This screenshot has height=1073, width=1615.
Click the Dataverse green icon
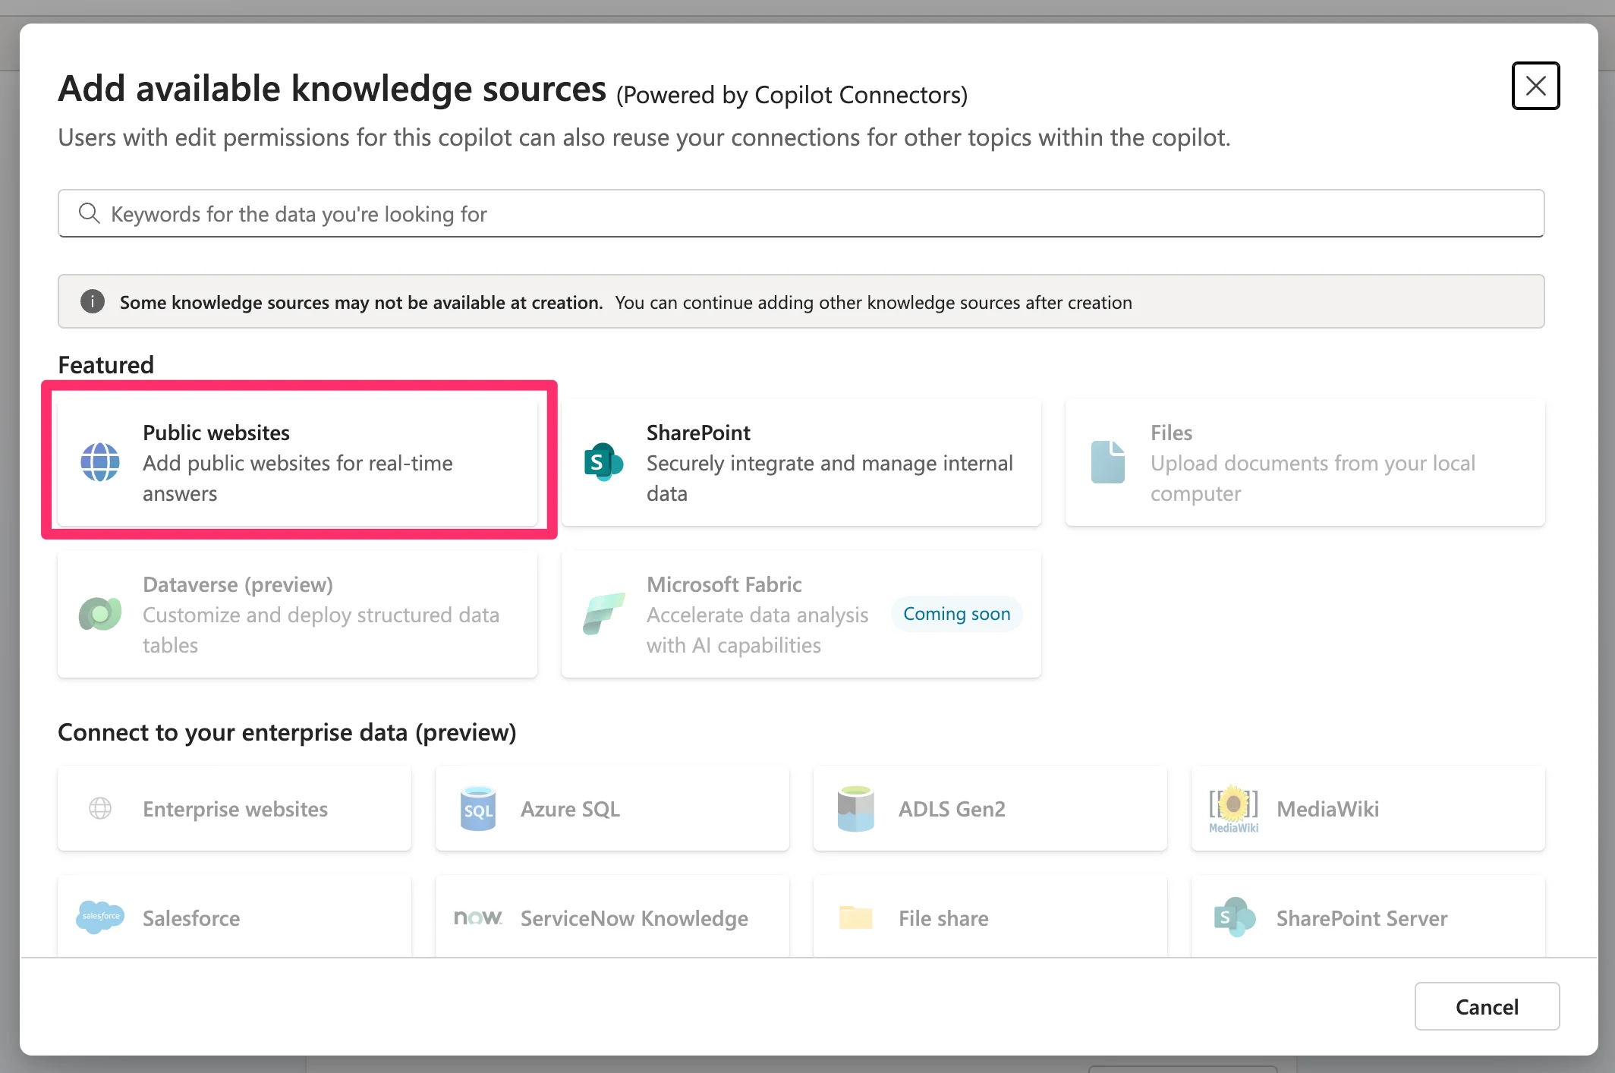click(100, 614)
